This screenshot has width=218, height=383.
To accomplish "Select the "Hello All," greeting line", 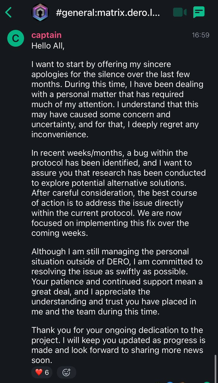I will point(48,46).
